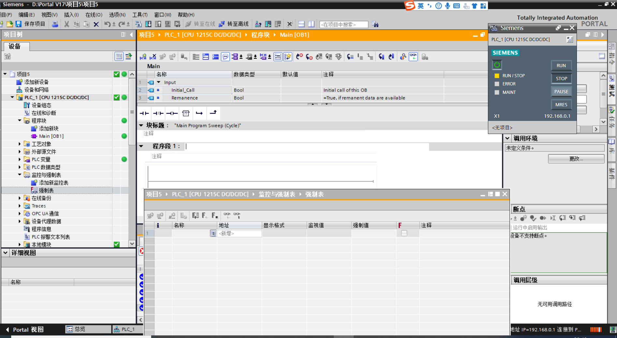This screenshot has height=338, width=617.
Task: Click the print icon in main toolbar
Action: click(55, 24)
